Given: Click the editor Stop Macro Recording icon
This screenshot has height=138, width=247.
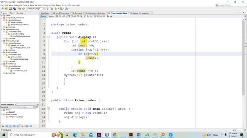Looking at the screenshot, I should [x=104, y=16].
